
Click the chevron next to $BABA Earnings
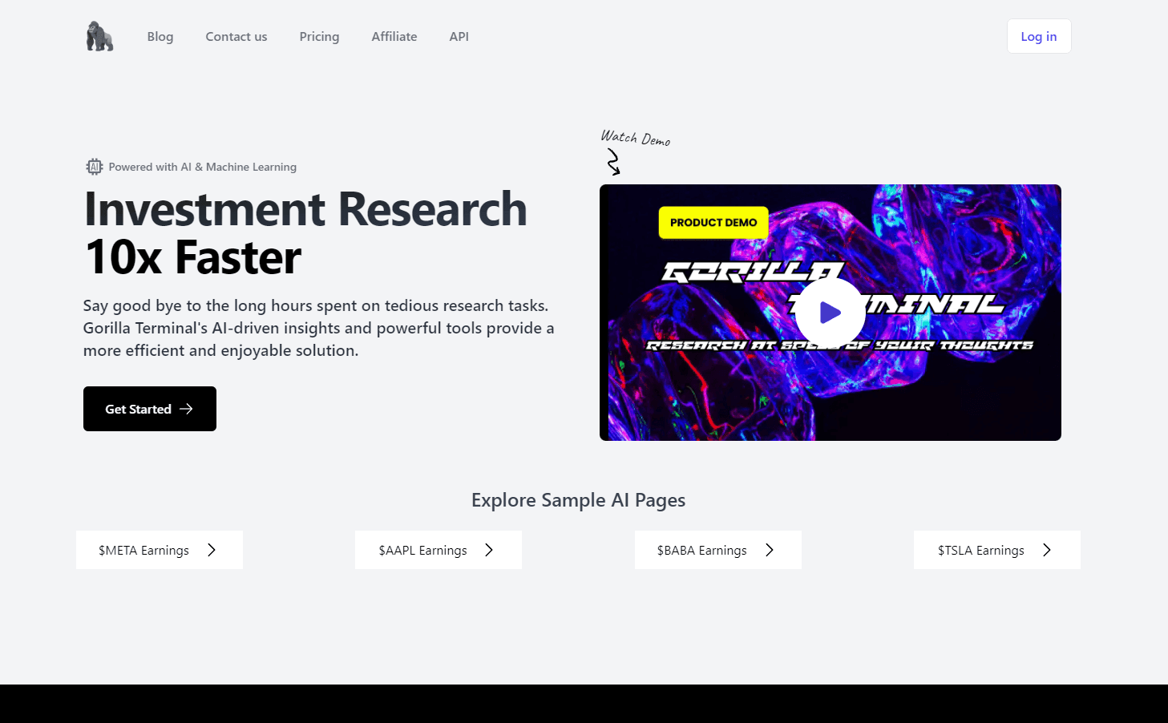(x=770, y=550)
